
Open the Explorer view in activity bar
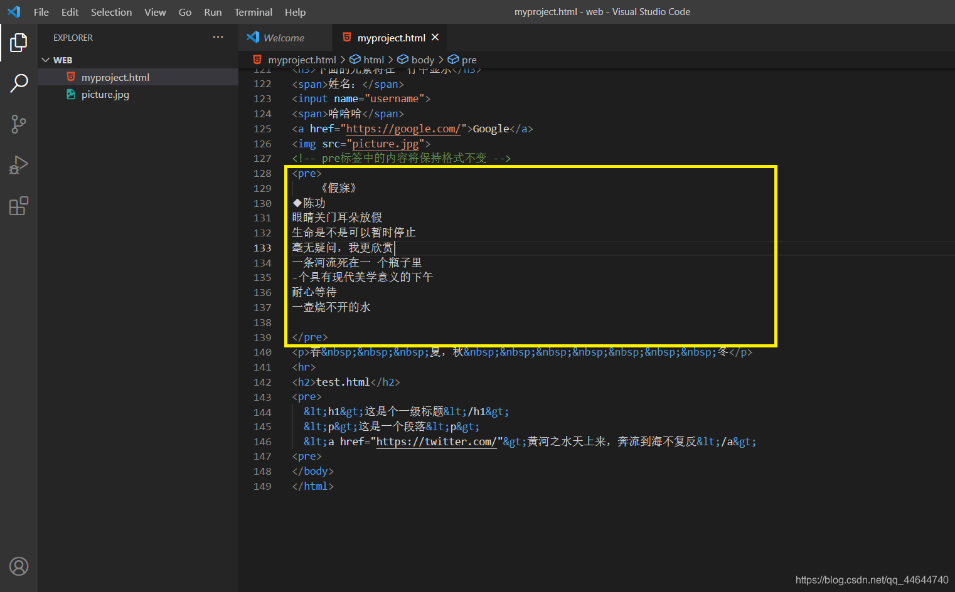(x=19, y=43)
